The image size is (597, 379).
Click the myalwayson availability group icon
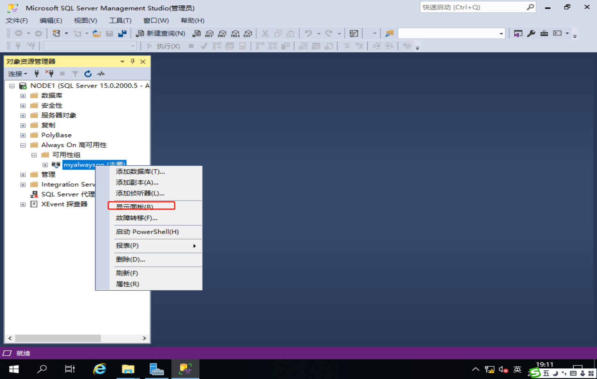pyautogui.click(x=56, y=165)
